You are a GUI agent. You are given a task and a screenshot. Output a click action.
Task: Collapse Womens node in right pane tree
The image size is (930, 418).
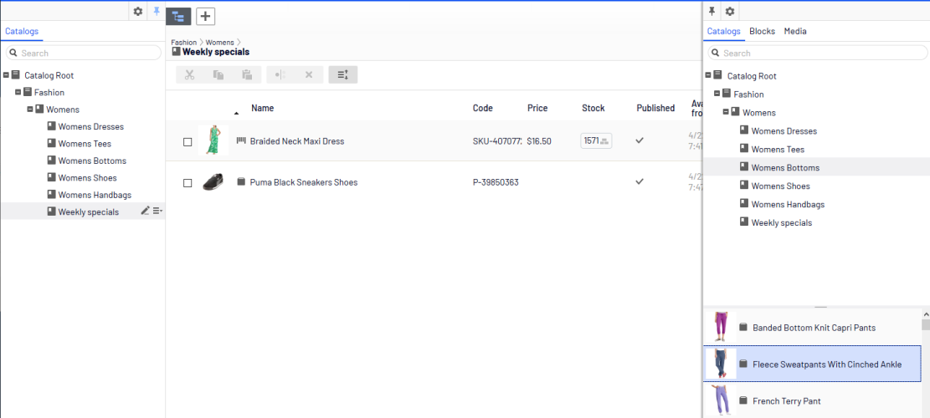tap(726, 112)
